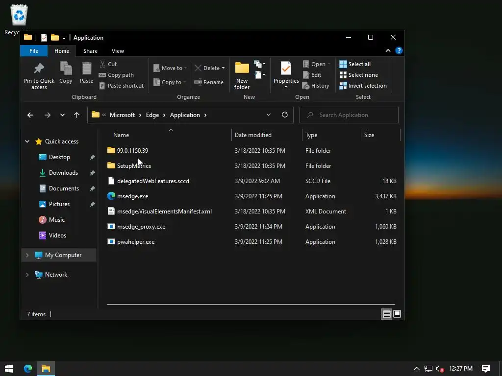Expand the My Computer tree node
The height and width of the screenshot is (376, 502).
27,255
